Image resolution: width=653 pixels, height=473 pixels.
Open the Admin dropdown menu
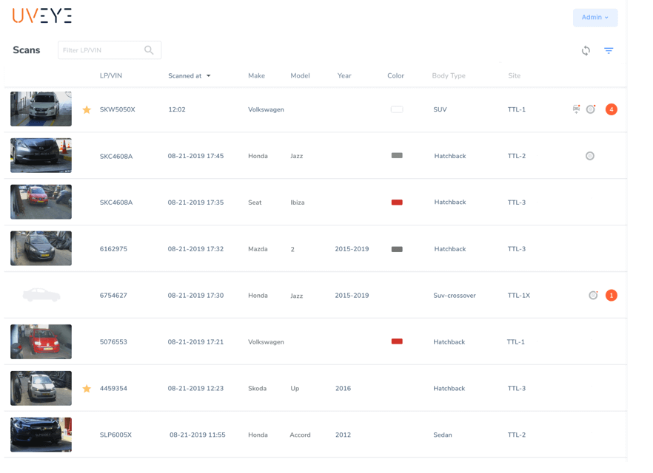[595, 18]
